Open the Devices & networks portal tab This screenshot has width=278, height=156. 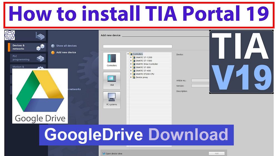(x=19, y=47)
